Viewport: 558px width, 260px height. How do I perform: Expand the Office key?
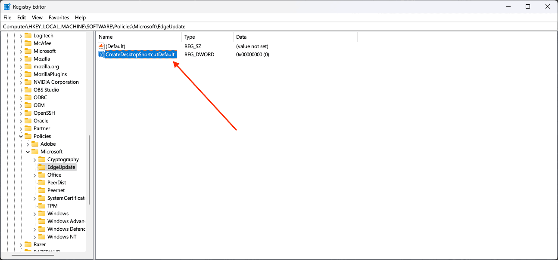pos(34,175)
